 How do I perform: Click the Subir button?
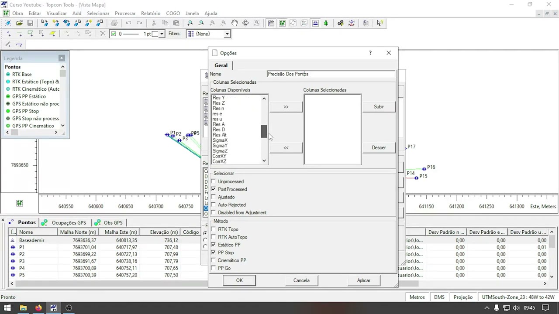379,107
